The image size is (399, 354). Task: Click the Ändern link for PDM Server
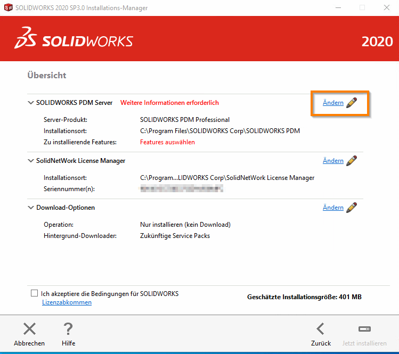point(333,103)
